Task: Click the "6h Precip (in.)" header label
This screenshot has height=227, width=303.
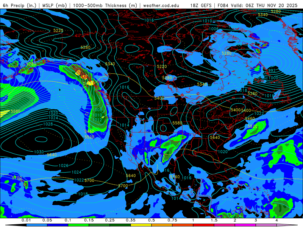Action: click(x=20, y=5)
